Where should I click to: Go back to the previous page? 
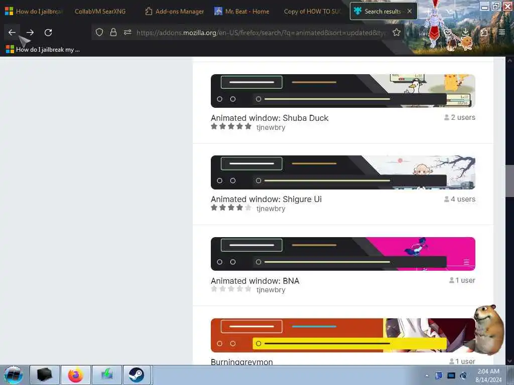12,33
